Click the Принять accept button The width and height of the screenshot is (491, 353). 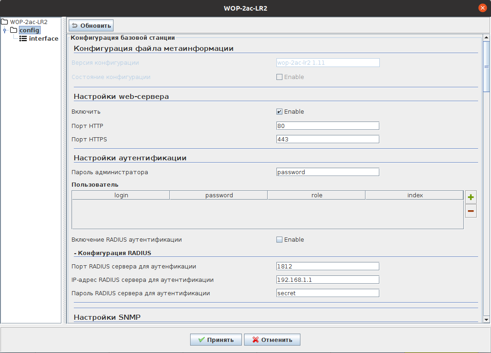click(215, 340)
